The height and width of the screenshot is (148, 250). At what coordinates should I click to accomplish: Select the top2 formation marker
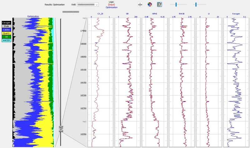(84, 122)
